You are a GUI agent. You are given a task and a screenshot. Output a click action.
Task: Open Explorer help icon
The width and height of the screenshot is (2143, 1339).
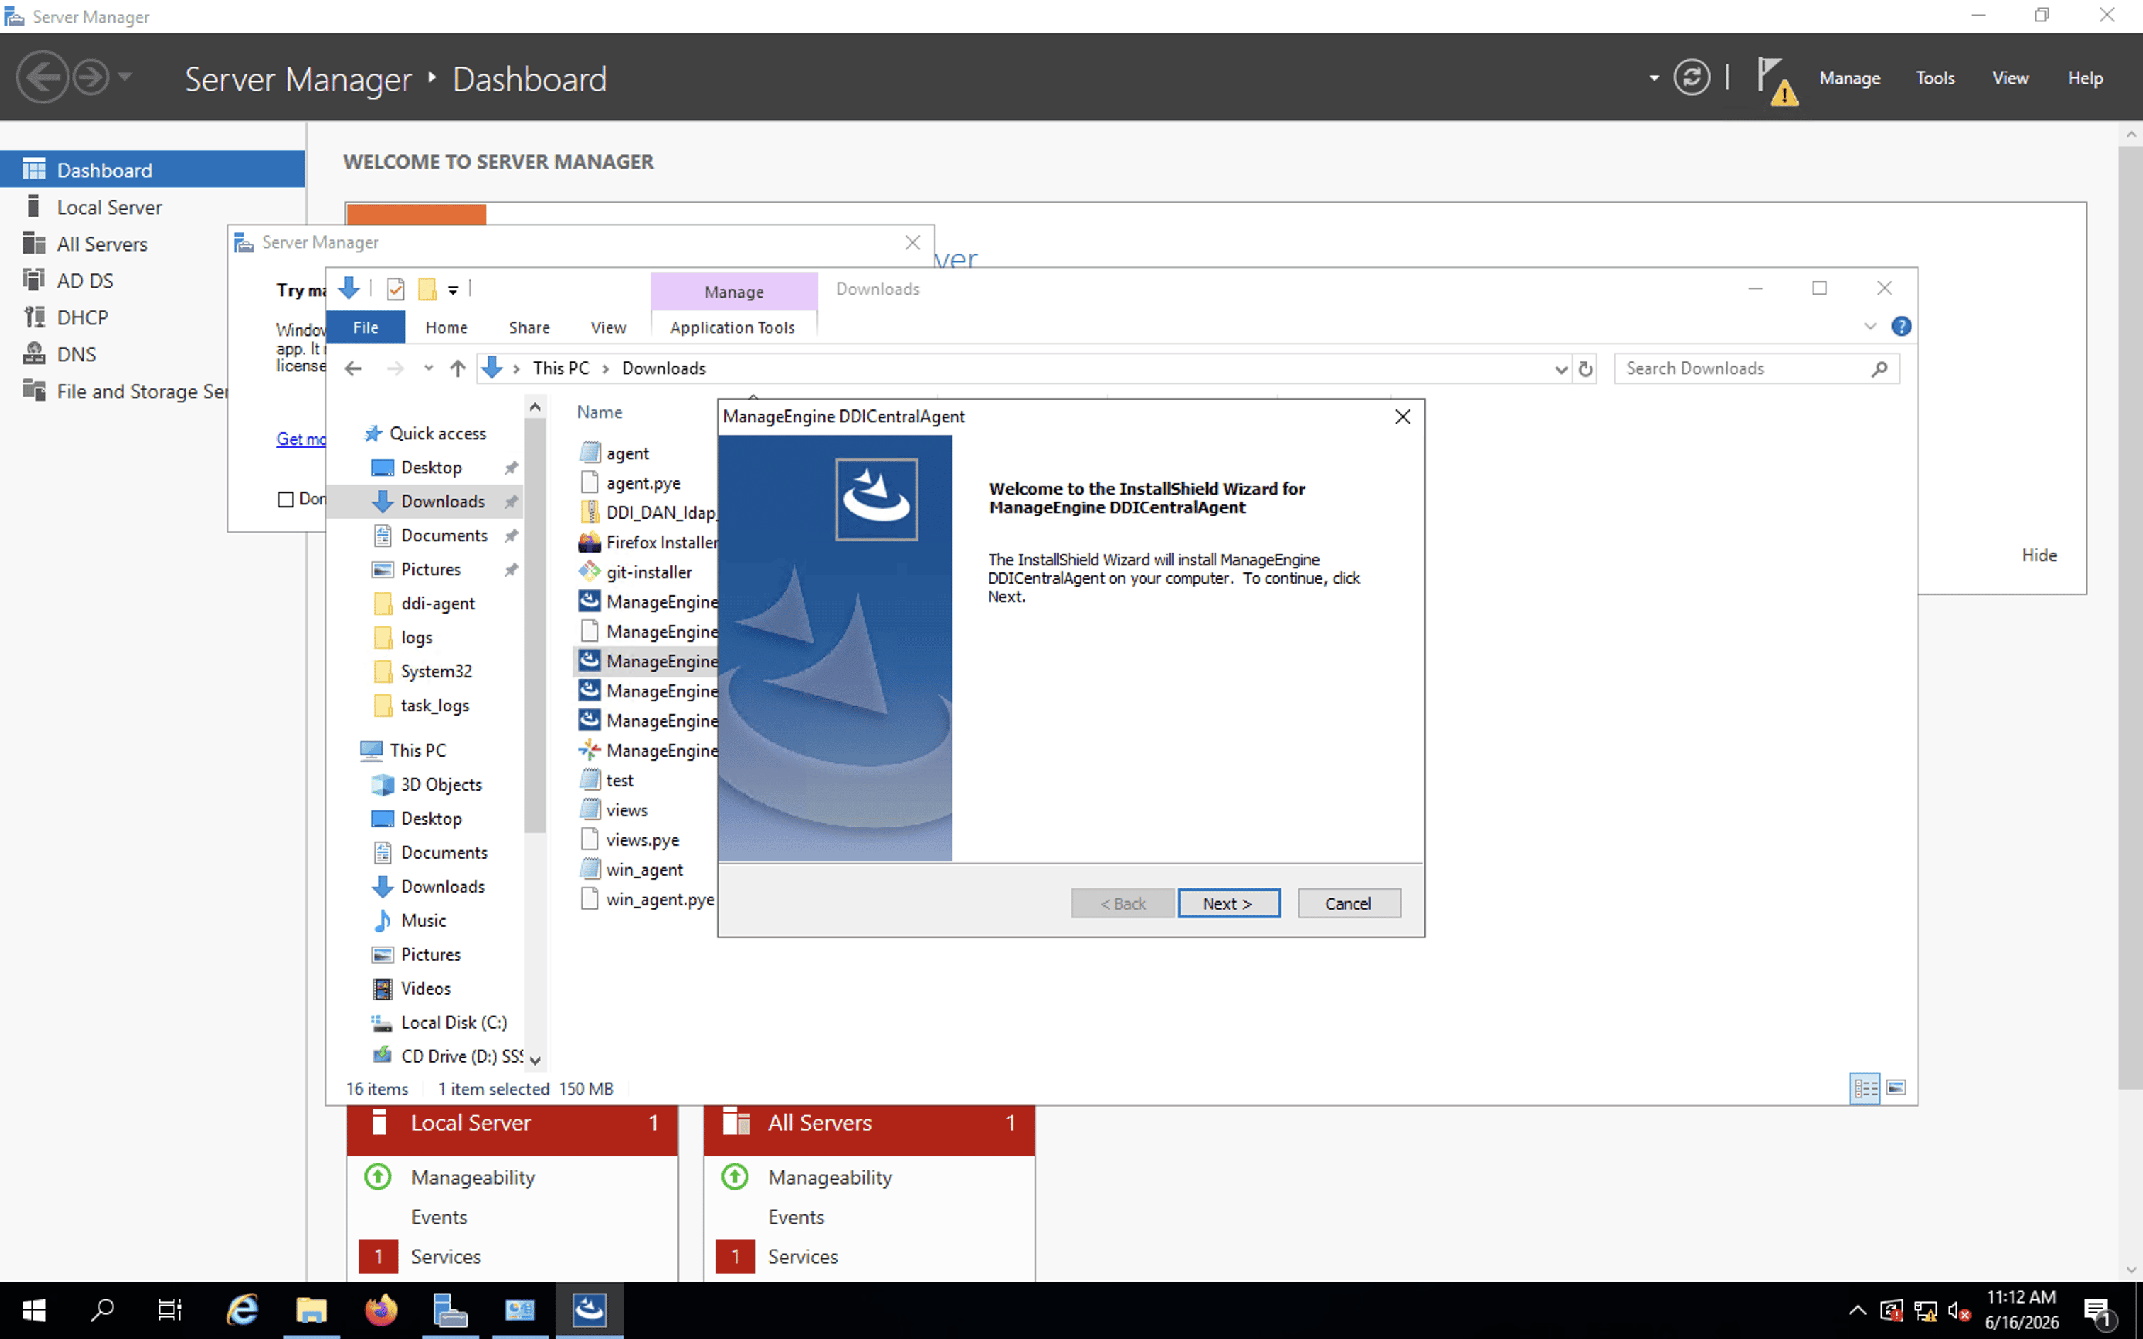point(1901,326)
